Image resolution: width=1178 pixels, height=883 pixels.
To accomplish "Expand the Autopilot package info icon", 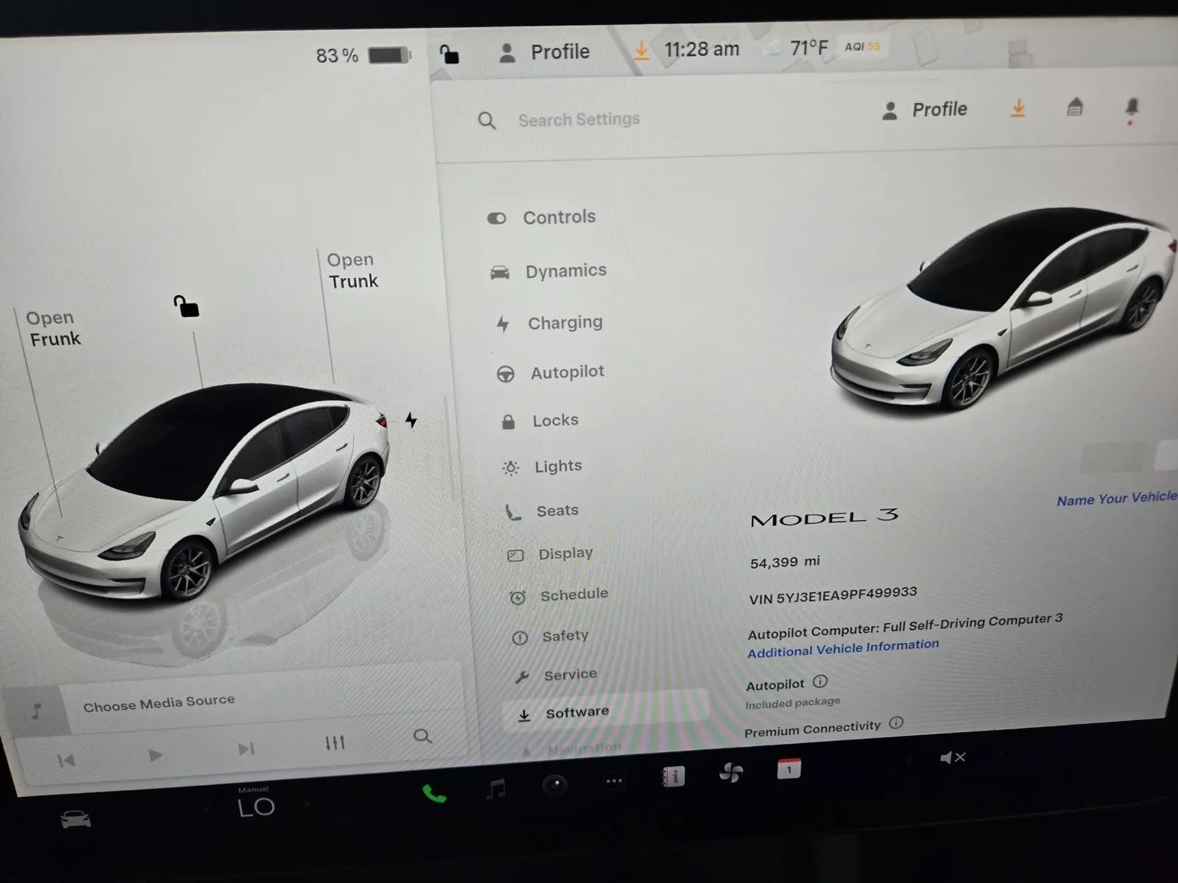I will (820, 681).
